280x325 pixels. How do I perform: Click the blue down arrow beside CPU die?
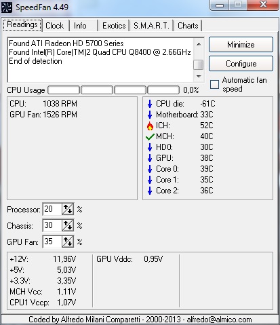pyautogui.click(x=150, y=104)
